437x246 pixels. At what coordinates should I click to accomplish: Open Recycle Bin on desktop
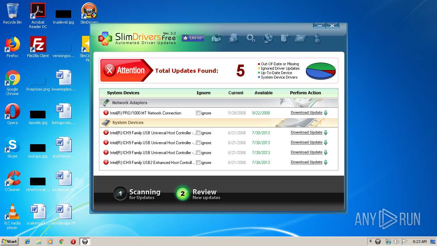(12, 14)
